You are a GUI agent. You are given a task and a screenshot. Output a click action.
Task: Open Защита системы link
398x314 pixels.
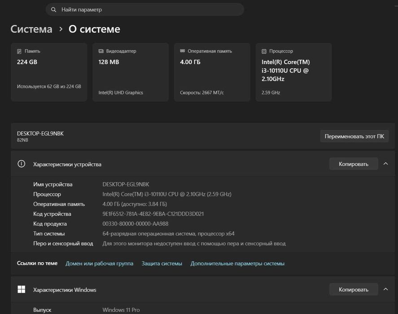point(162,263)
